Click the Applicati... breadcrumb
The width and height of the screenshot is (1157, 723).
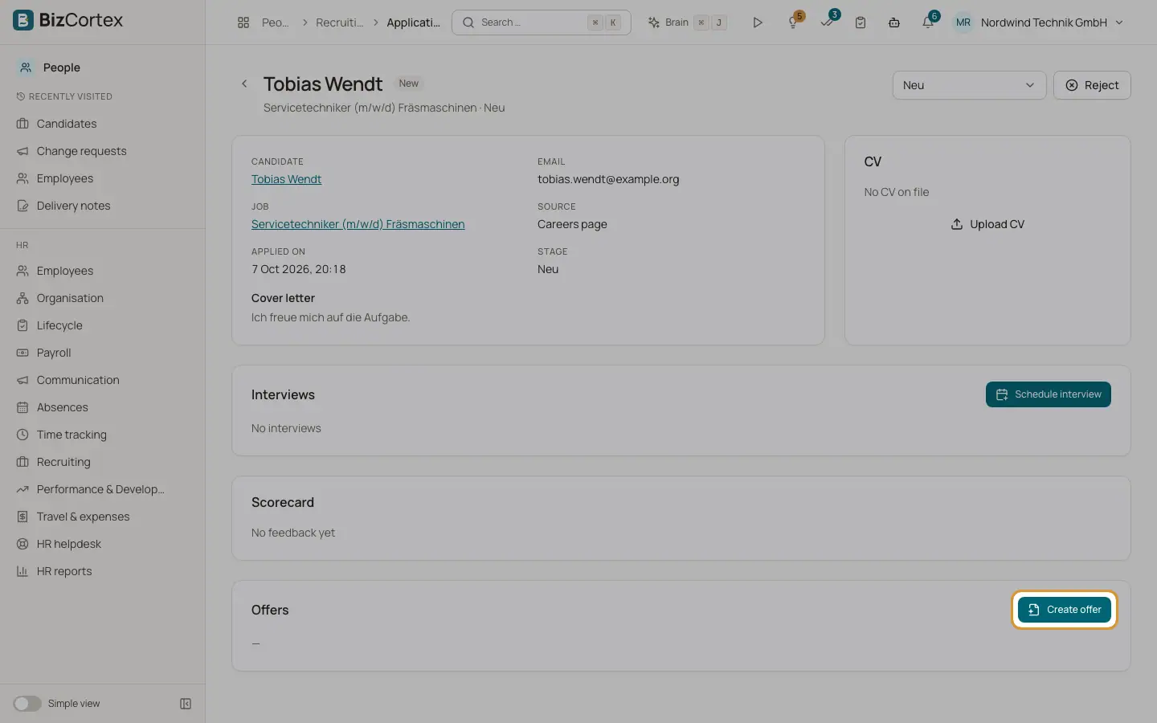[x=413, y=22]
